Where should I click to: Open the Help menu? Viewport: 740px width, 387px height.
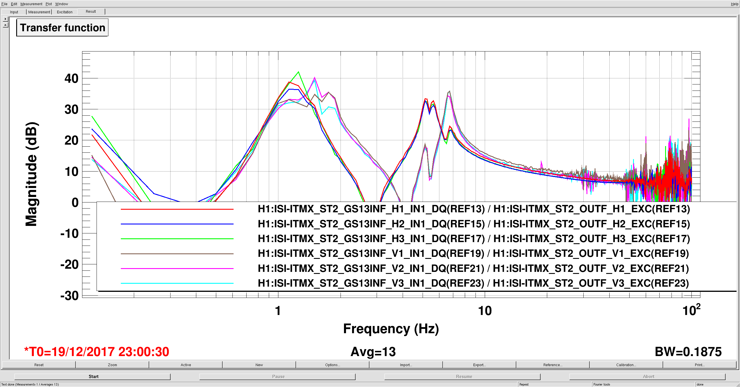click(x=735, y=4)
